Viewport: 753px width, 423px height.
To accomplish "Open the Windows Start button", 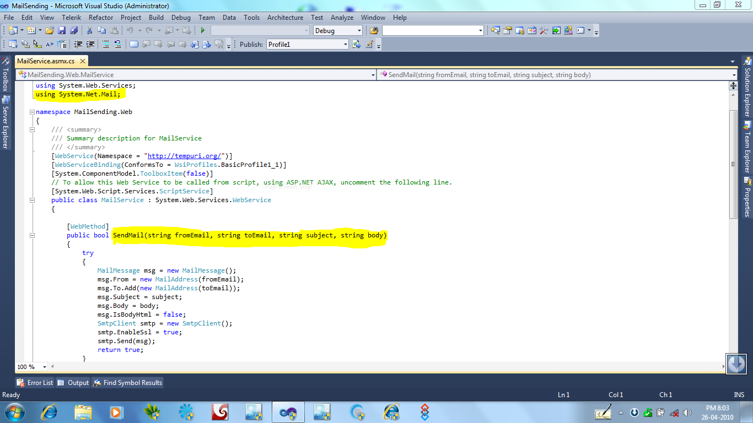I will click(x=13, y=411).
